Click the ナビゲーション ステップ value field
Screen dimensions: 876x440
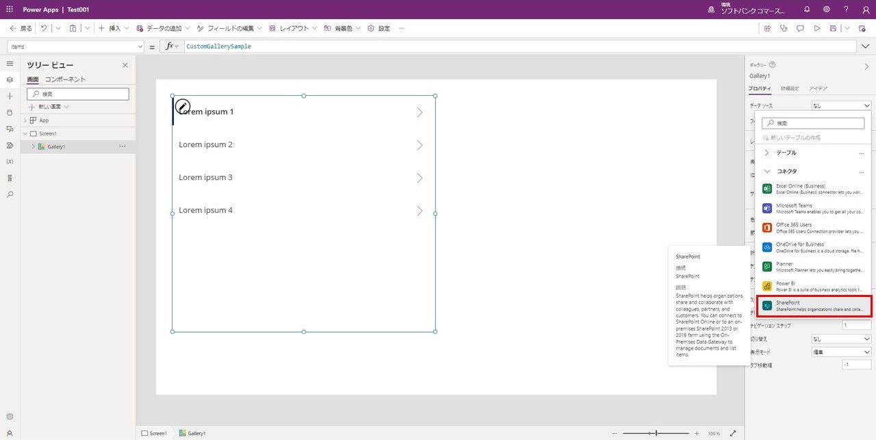(856, 326)
